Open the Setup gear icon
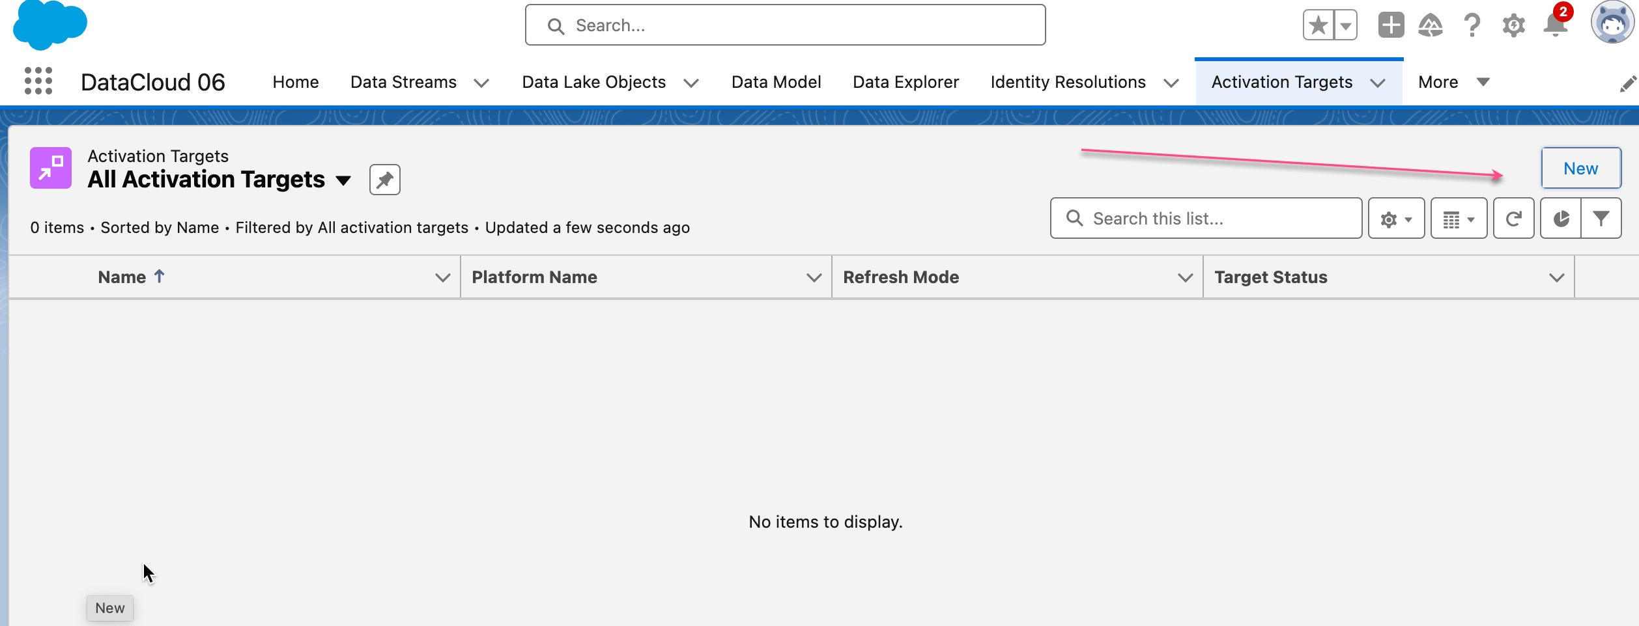Image resolution: width=1639 pixels, height=626 pixels. (x=1514, y=25)
